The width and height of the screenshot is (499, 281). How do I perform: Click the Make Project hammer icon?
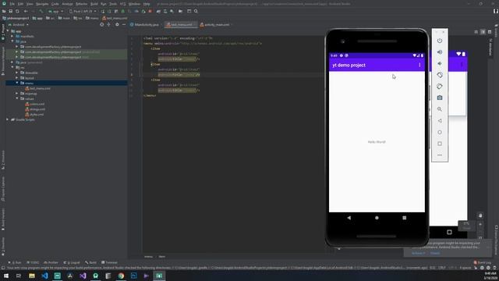(x=41, y=11)
